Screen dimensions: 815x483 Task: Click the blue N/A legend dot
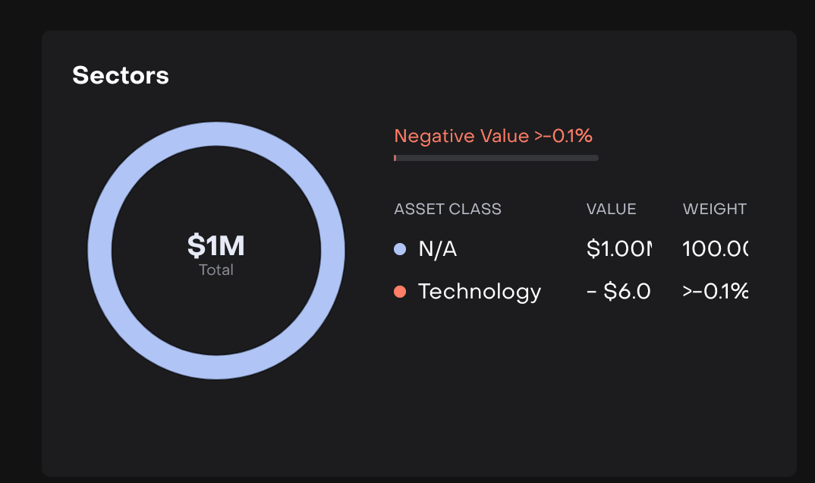[x=400, y=249]
